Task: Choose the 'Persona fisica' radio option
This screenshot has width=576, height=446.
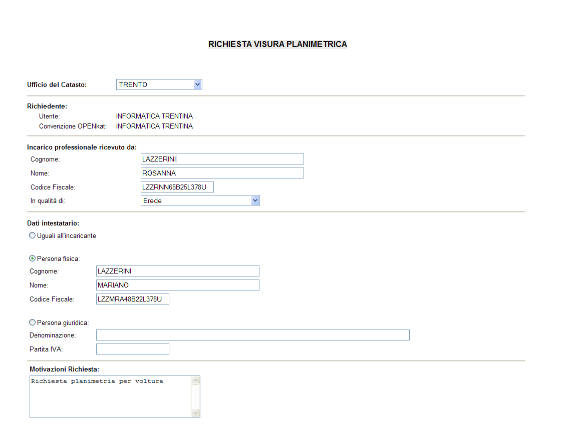Action: click(x=33, y=258)
